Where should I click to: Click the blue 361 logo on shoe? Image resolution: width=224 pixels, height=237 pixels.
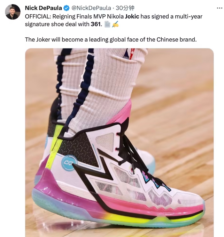point(69,163)
